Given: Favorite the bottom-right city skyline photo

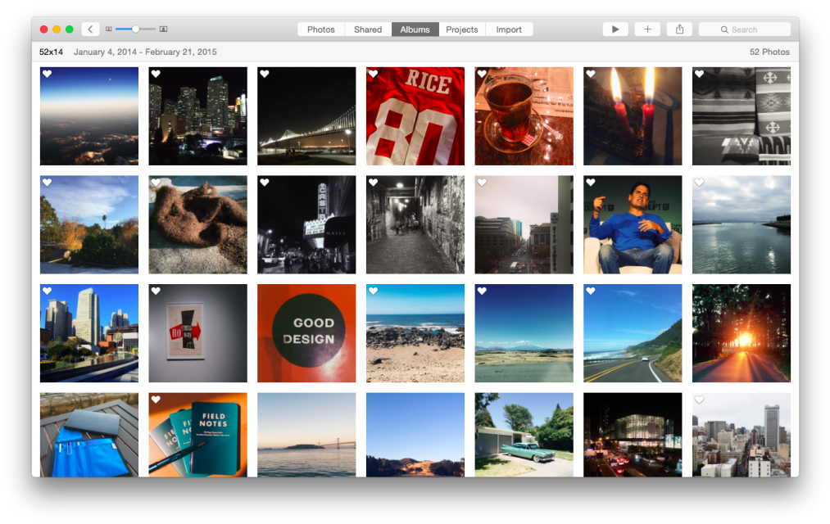Looking at the screenshot, I should pyautogui.click(x=699, y=400).
